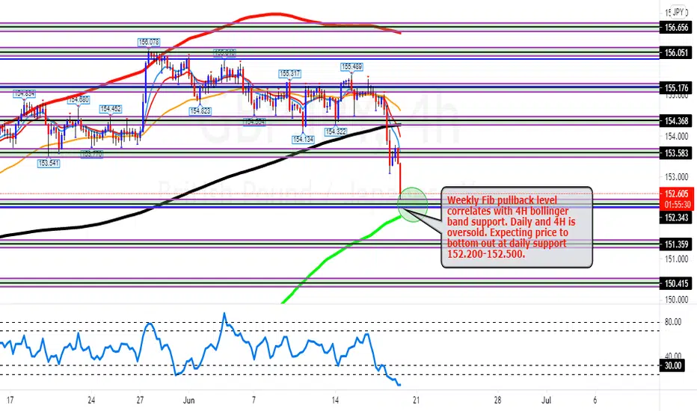Click the 27 date on the time axis

[x=140, y=401]
